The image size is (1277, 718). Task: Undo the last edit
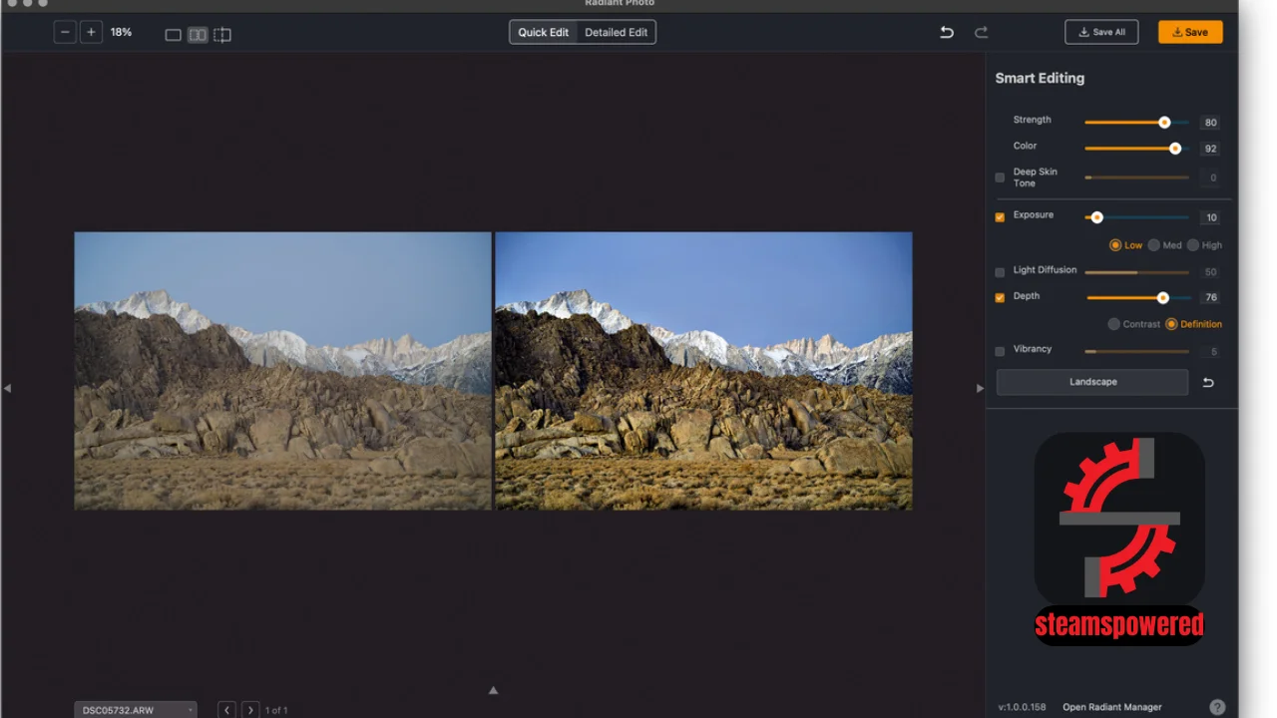(947, 32)
